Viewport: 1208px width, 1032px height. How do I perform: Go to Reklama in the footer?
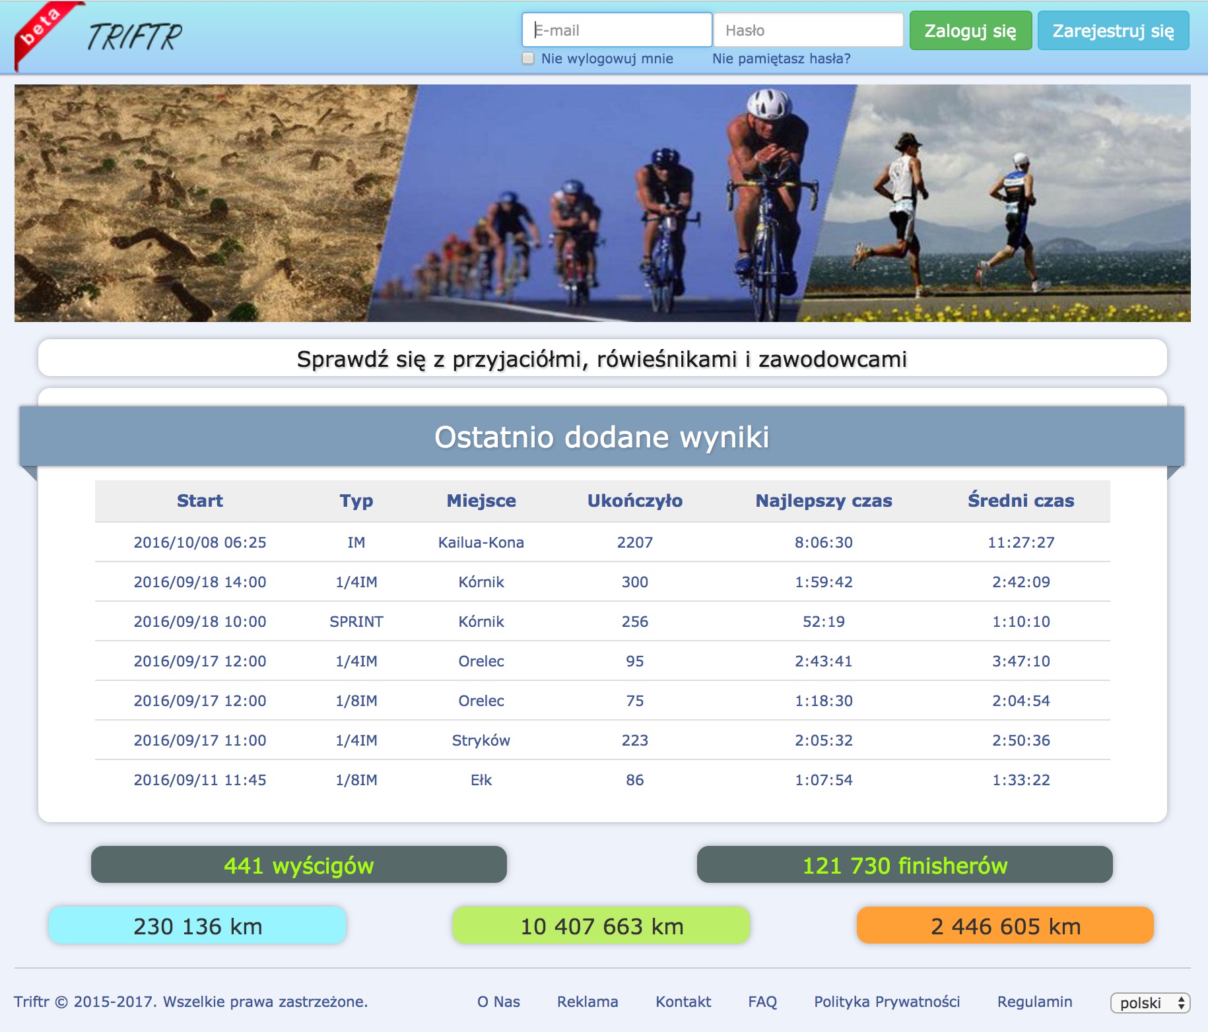click(587, 1002)
